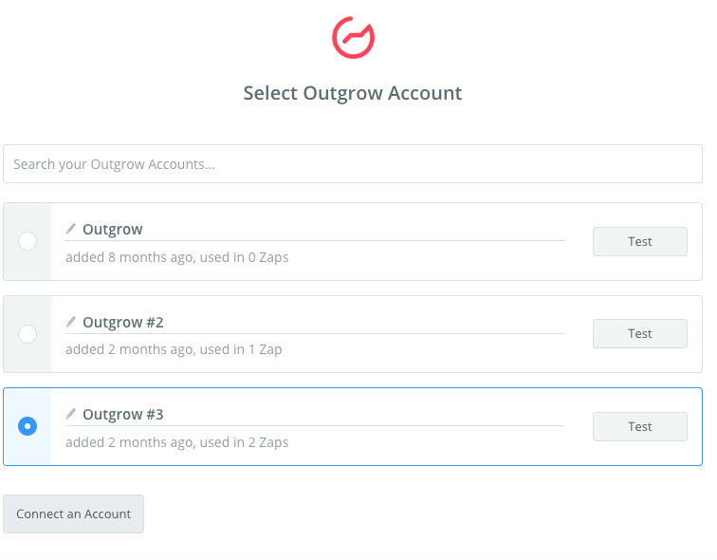
Task: Click pencil edit icon beside Outgrow #3
Action: click(x=71, y=414)
